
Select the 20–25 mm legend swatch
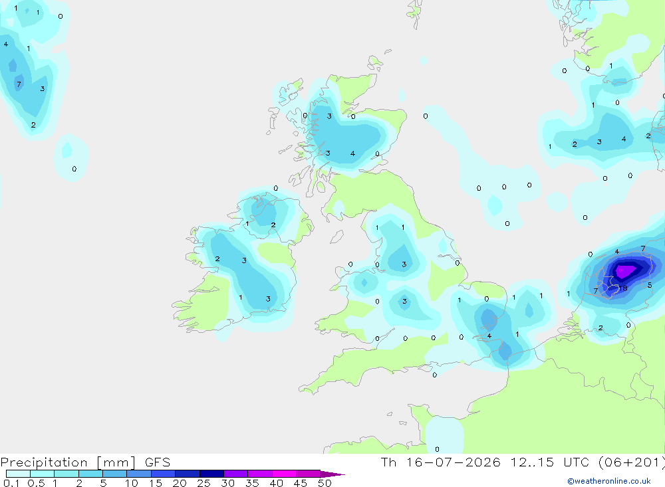pyautogui.click(x=188, y=474)
